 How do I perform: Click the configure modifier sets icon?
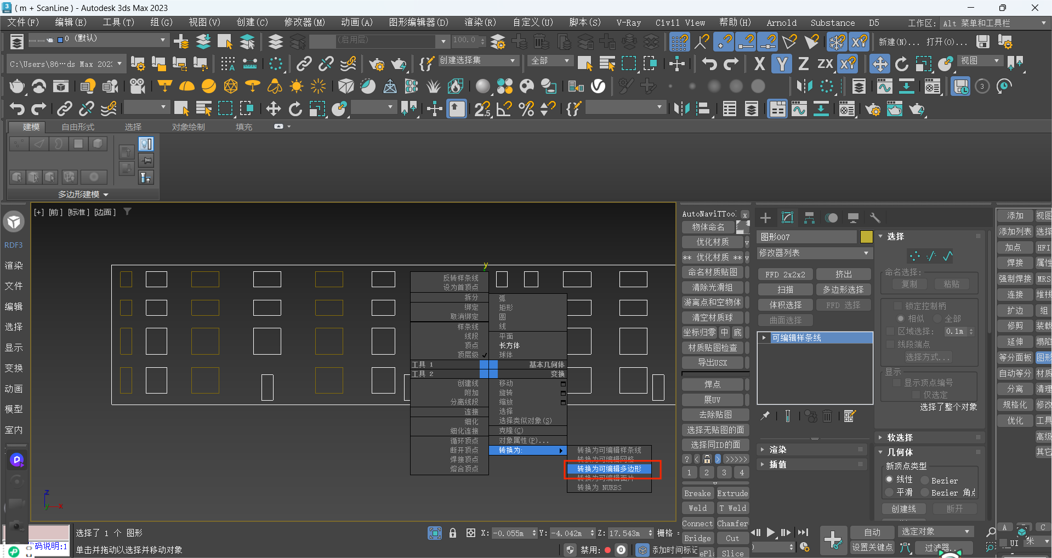(849, 416)
